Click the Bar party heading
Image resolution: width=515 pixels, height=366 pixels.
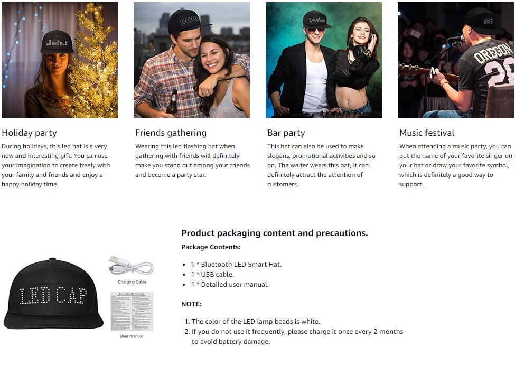click(x=286, y=133)
